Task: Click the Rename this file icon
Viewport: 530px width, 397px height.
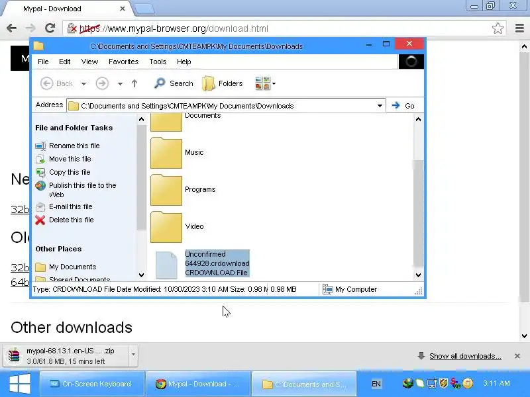Action: tap(40, 146)
